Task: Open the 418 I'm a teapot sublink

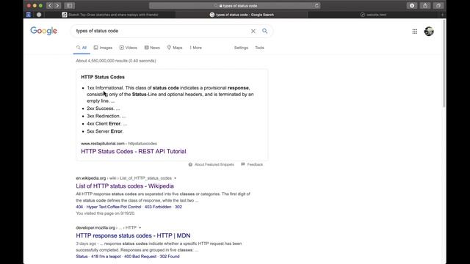Action: click(106, 257)
